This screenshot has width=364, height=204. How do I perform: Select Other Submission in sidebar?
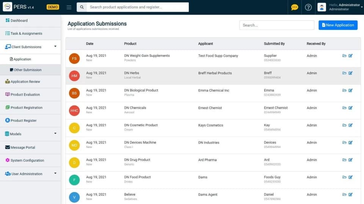tap(30, 70)
